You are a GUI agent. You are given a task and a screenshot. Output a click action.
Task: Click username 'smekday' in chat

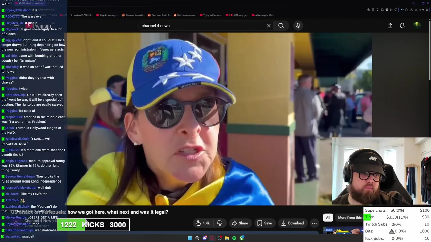[12, 67]
